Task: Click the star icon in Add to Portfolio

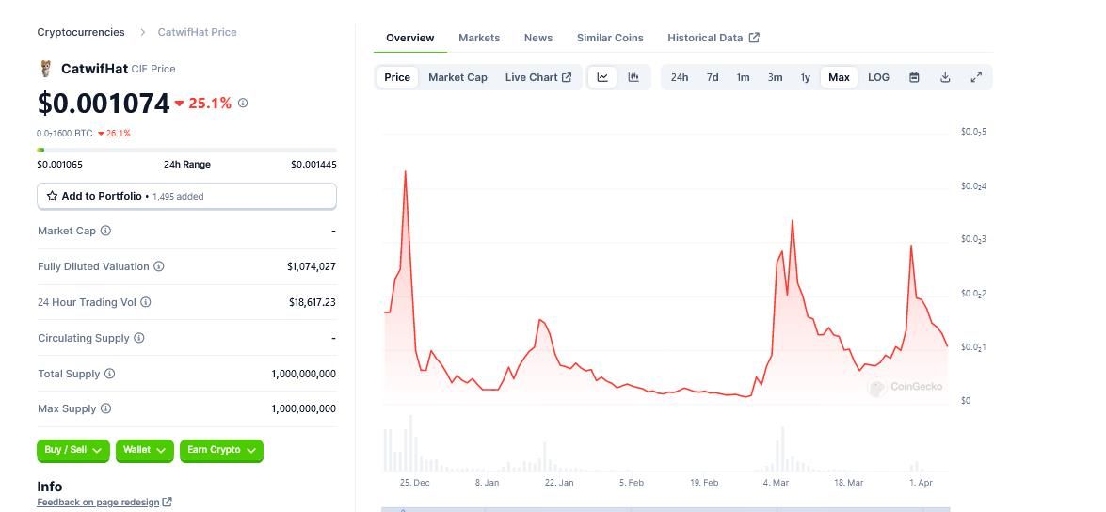Action: 52,196
